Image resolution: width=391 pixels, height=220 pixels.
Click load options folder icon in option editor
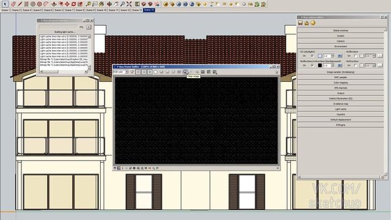[307, 23]
